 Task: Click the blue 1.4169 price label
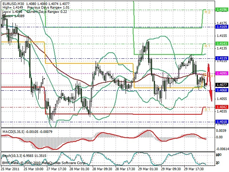click(222, 27)
